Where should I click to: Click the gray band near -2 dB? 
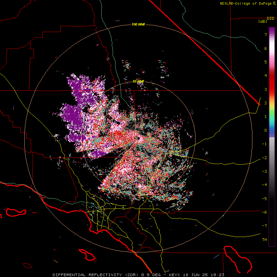pos(272,158)
